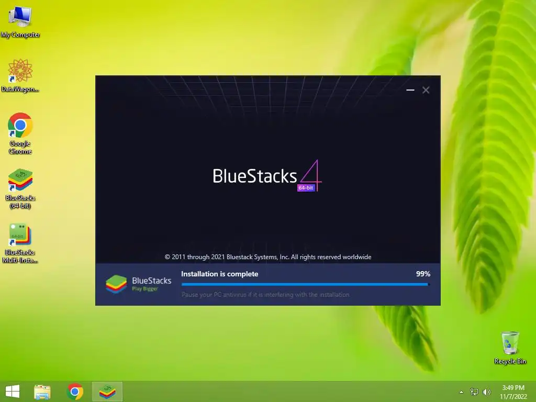Viewport: 536px width, 402px height.
Task: Click the BlueStacks 4 64-bit logo
Action: coord(267,176)
